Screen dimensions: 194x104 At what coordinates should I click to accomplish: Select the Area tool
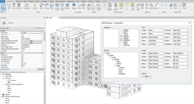pyautogui.click(x=121, y=6)
